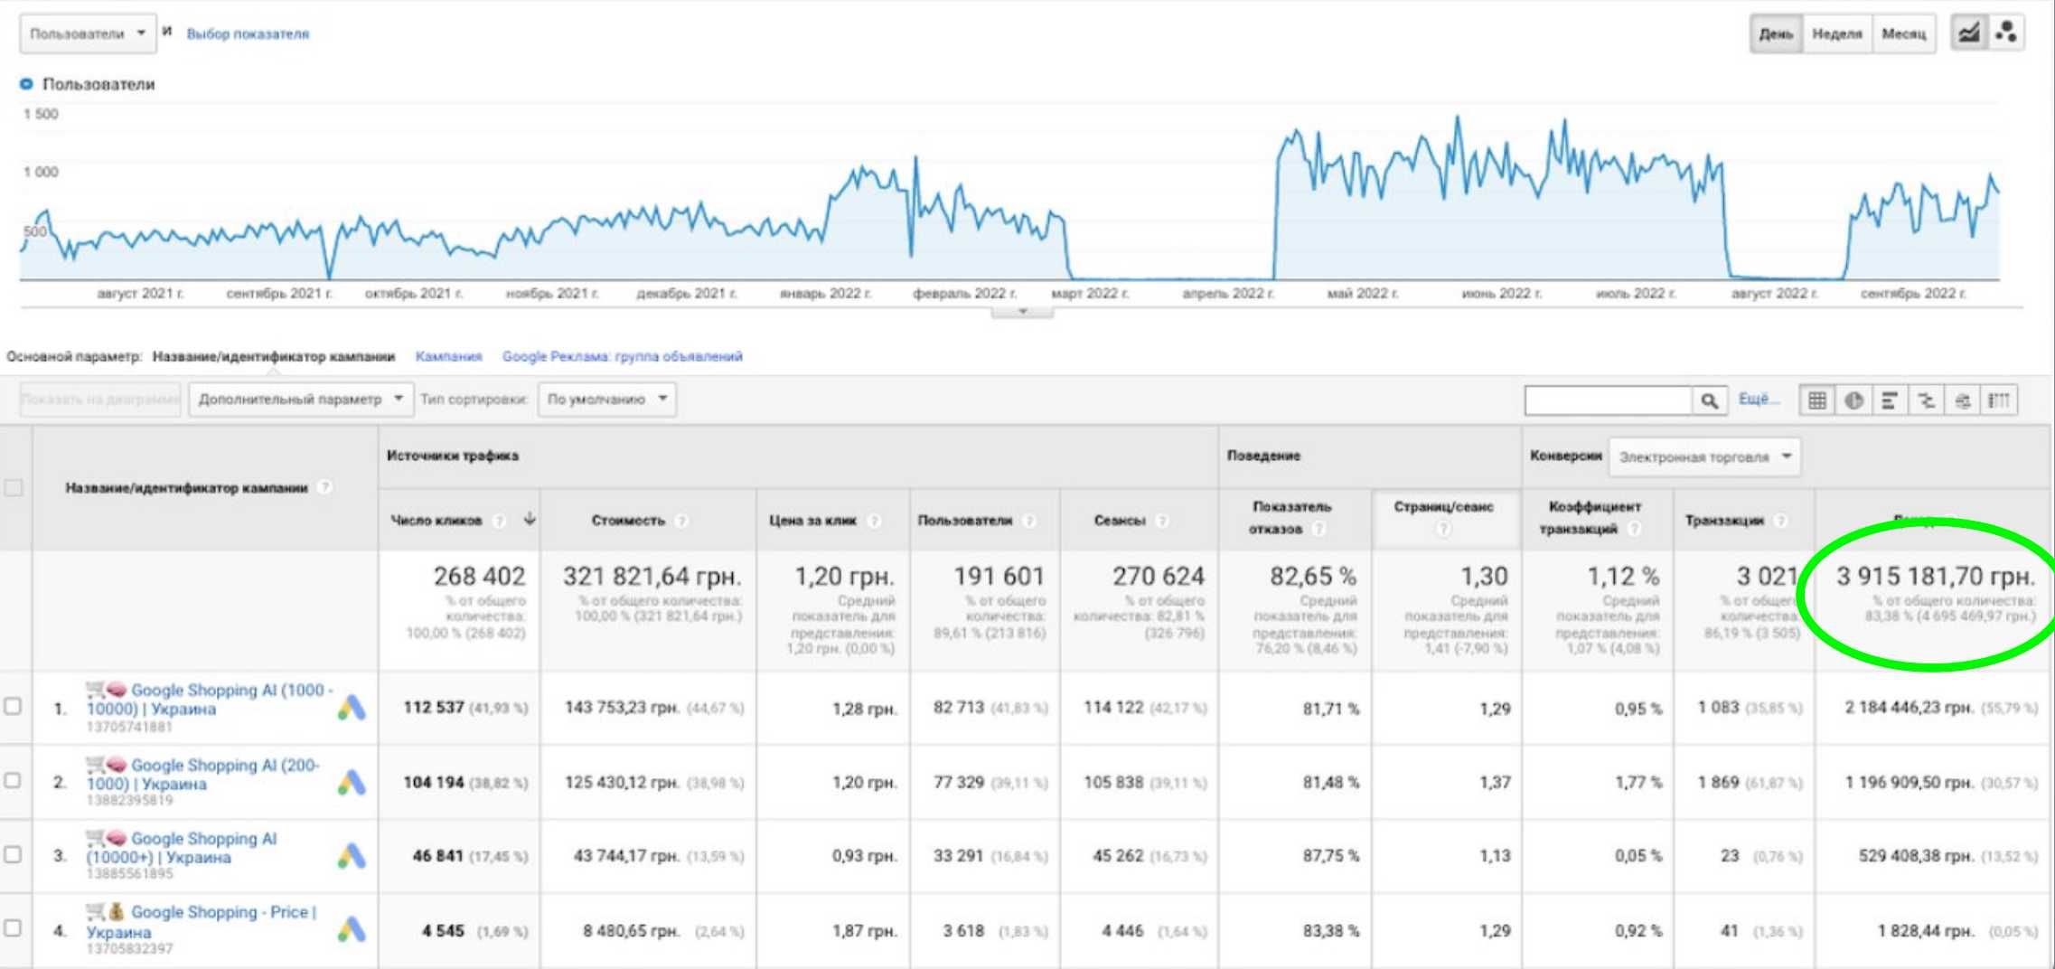The image size is (2055, 969).
Task: Click help icon beside Пользователи column
Action: 1028,521
